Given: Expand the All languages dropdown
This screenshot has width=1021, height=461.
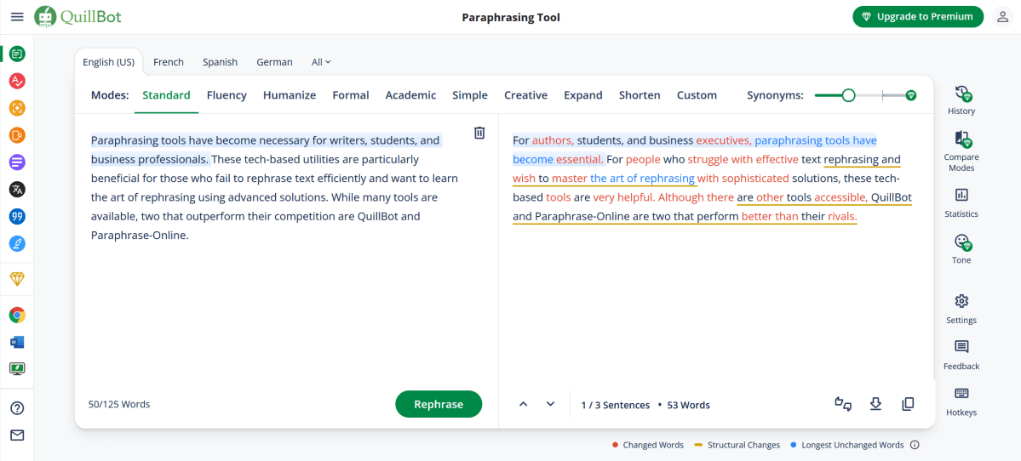Looking at the screenshot, I should [x=321, y=62].
